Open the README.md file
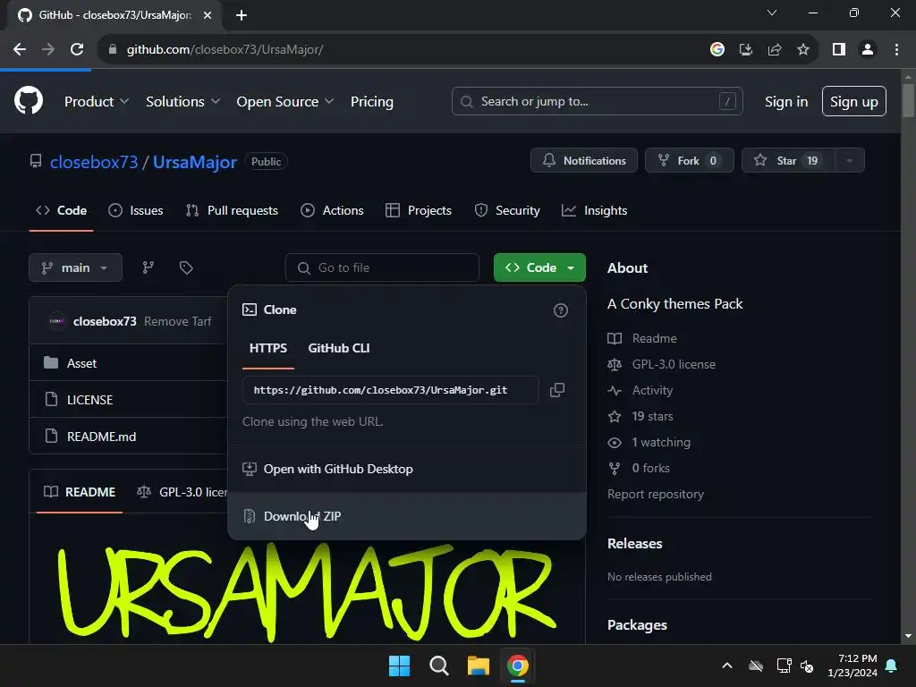This screenshot has height=687, width=916. [x=102, y=437]
